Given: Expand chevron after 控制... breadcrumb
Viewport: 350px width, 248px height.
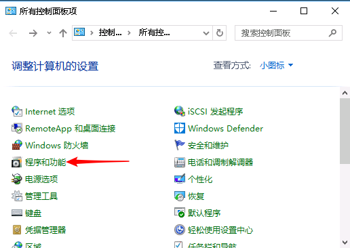Looking at the screenshot, I should [129, 33].
